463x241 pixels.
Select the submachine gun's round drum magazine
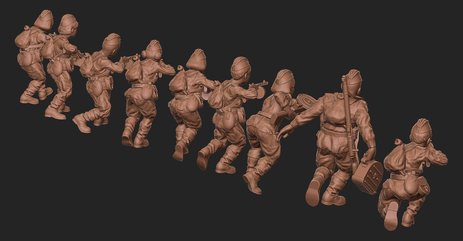click(260, 92)
